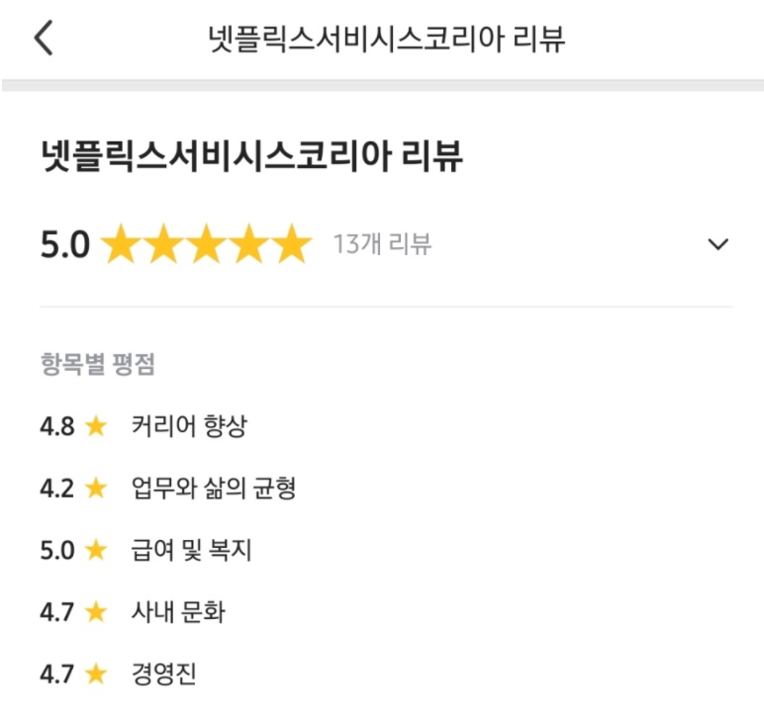Open the 13개 리뷰 review count

382,244
